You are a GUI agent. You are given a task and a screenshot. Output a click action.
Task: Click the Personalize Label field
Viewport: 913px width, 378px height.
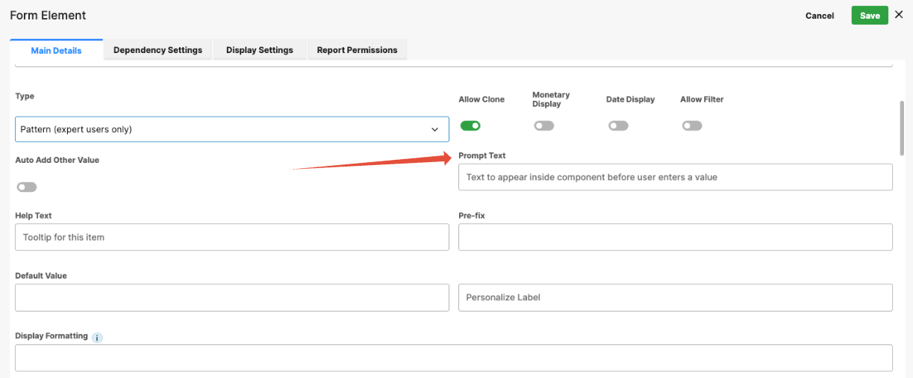(x=676, y=297)
